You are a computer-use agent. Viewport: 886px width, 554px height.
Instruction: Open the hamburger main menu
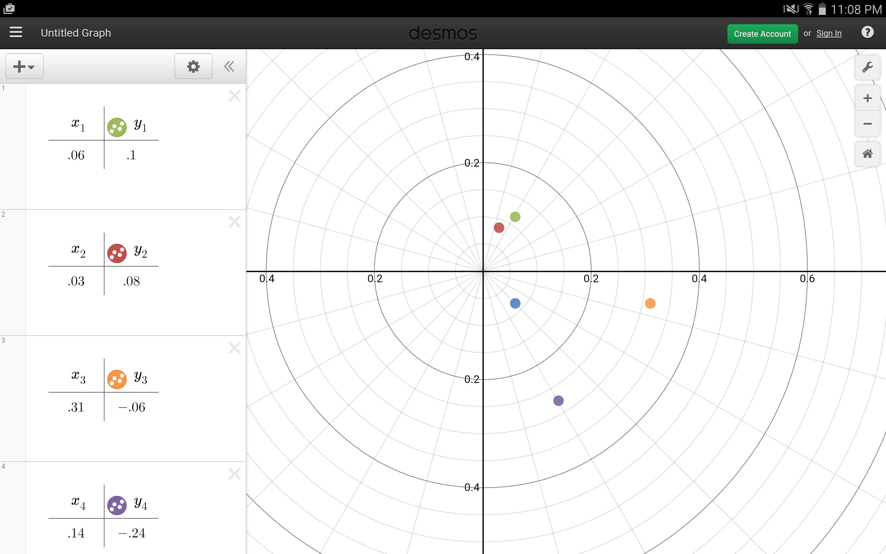(x=16, y=33)
